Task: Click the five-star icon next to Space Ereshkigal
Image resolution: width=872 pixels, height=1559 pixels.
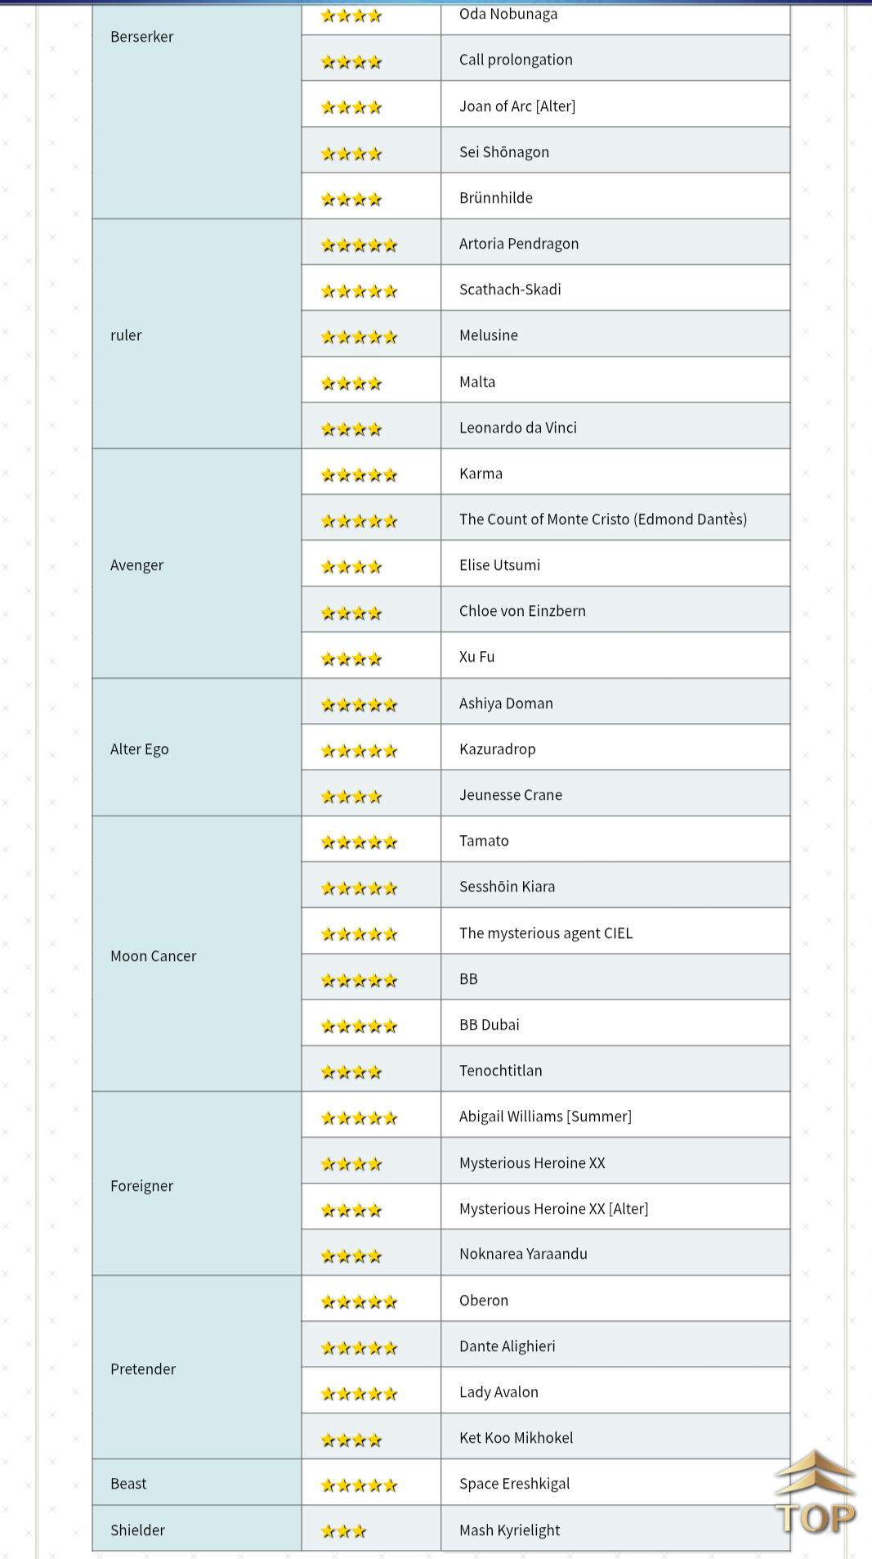Action: tap(359, 1485)
